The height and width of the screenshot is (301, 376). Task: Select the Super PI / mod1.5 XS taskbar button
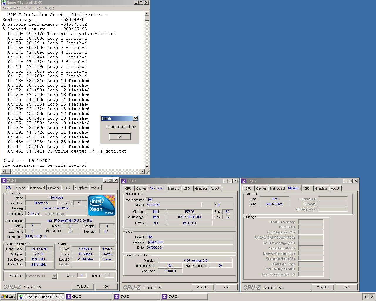click(41, 297)
